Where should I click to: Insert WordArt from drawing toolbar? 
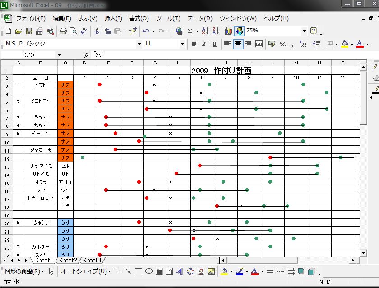click(180, 271)
